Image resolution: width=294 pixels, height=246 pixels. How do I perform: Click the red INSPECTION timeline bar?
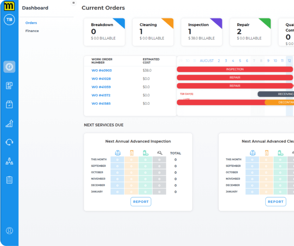click(235, 69)
